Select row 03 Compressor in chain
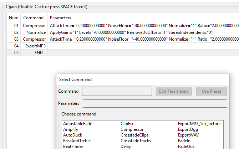239x149 pixels. coord(34,39)
